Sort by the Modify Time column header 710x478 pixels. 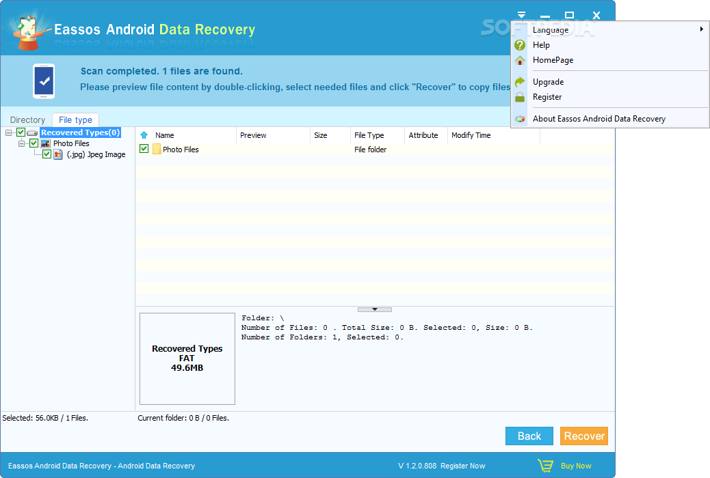tap(494, 135)
